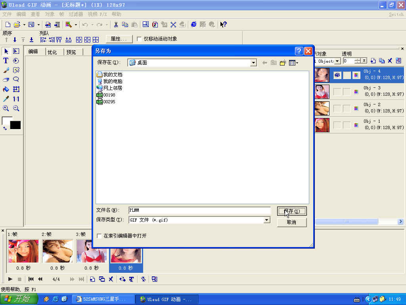Select the Eyedropper tool
The width and height of the screenshot is (406, 305).
6,98
